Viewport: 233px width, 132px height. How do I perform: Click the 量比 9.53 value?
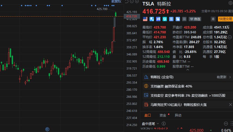(187, 57)
